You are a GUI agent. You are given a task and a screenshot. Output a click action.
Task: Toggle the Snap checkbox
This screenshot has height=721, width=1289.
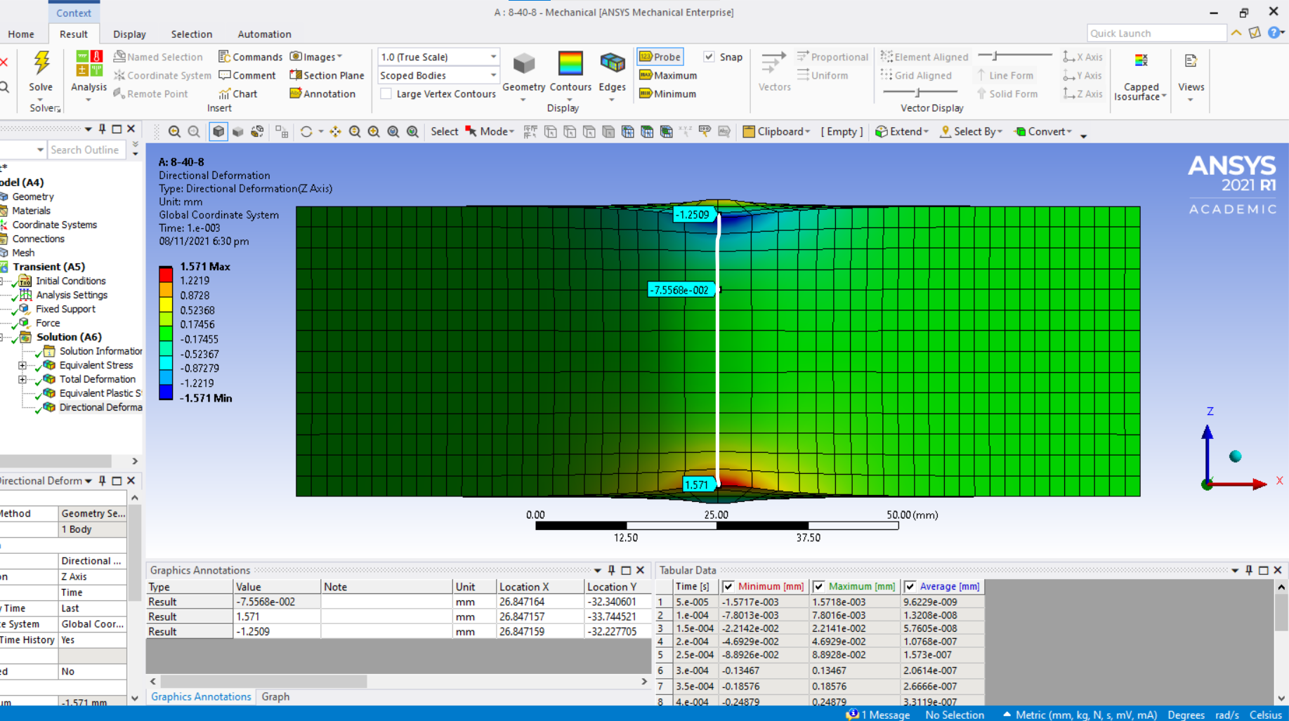[x=709, y=57]
